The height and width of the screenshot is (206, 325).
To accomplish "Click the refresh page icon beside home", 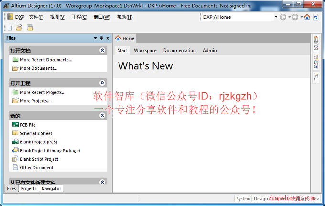I will [x=315, y=17].
